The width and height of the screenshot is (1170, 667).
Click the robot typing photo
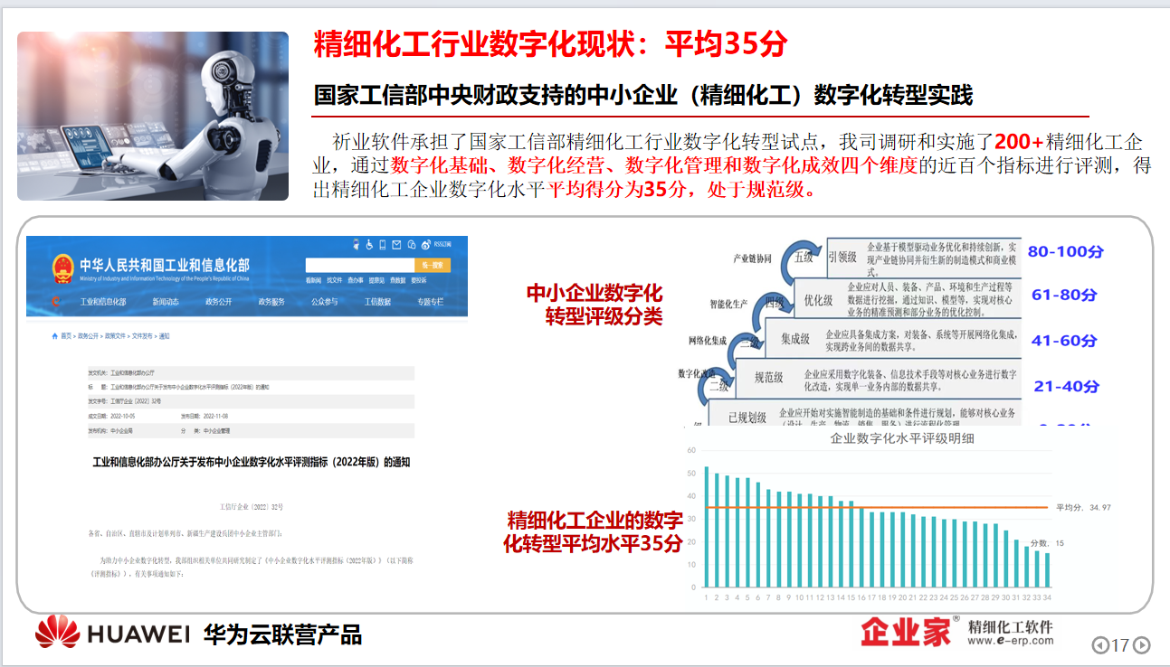pyautogui.click(x=153, y=117)
